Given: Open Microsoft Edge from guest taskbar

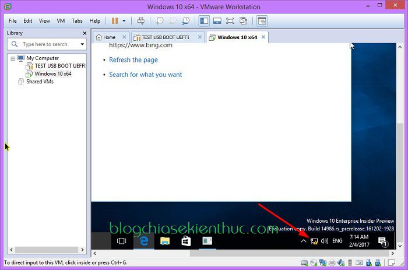Looking at the screenshot, I should (x=144, y=241).
